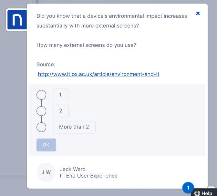Choose the radio circle for 2 screens
The image size is (217, 196).
coord(41,111)
